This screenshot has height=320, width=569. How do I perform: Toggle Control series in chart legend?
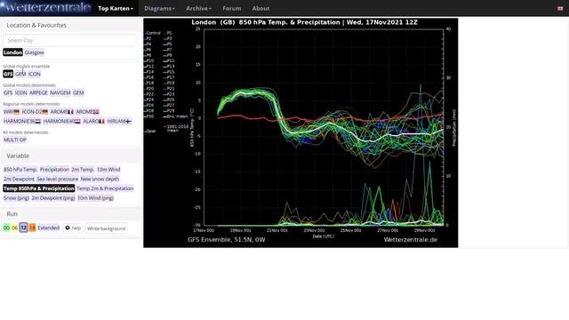point(153,33)
